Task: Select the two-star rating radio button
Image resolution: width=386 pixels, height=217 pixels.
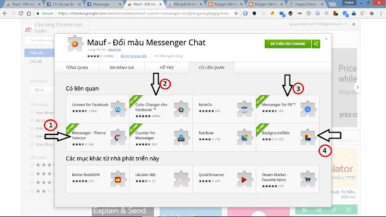Action: [x=32, y=191]
